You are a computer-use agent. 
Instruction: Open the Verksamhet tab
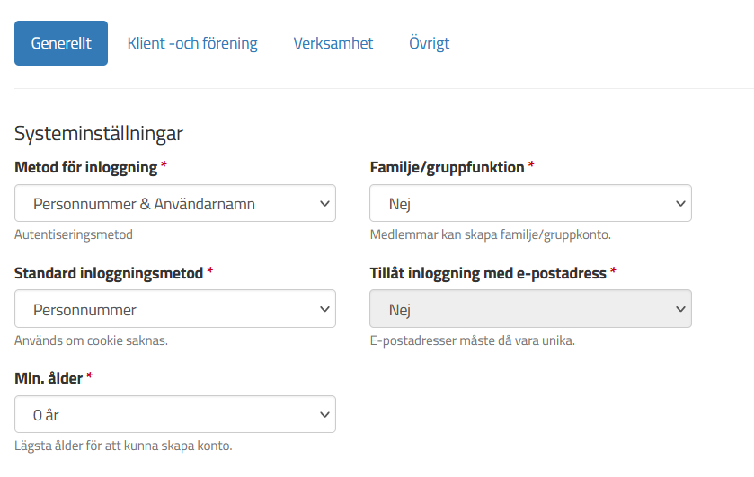333,43
